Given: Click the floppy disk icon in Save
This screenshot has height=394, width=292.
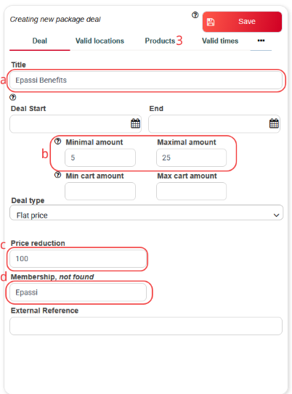Looking at the screenshot, I should point(211,22).
